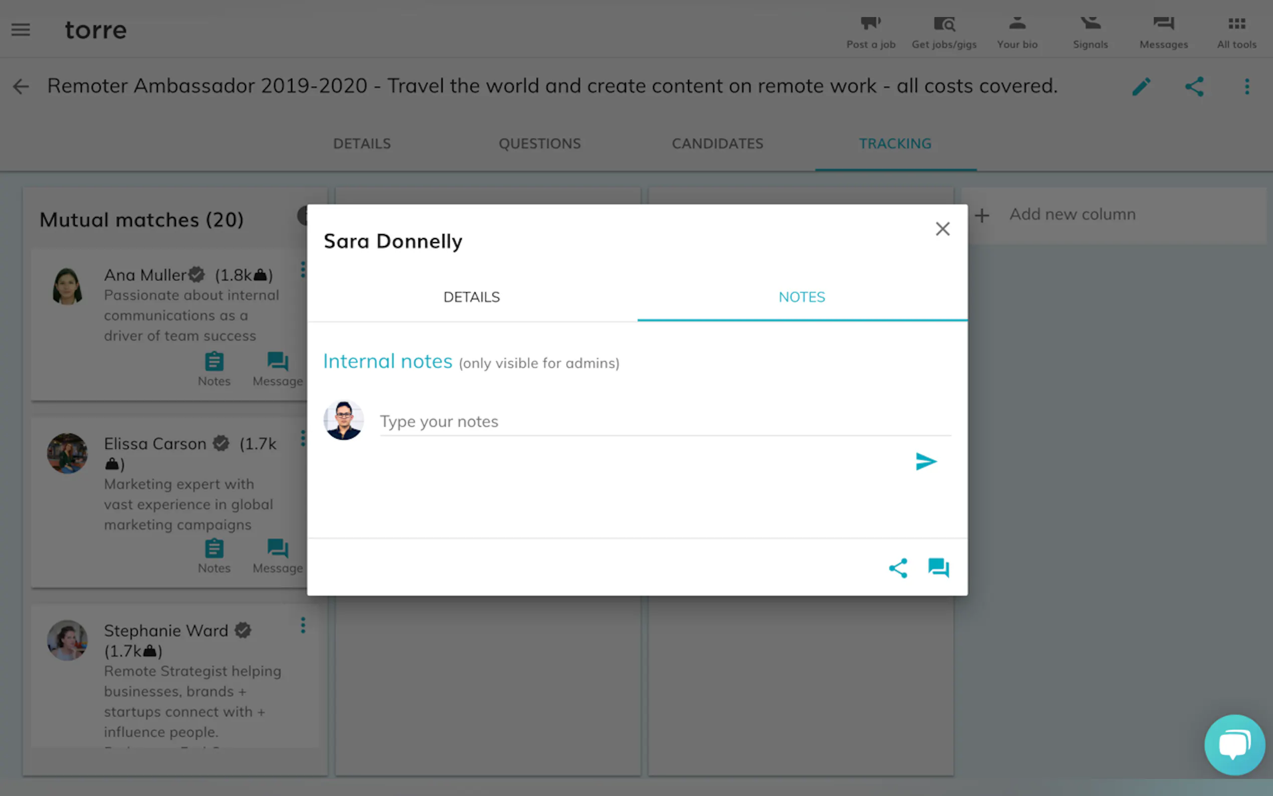The height and width of the screenshot is (796, 1273).
Task: Click Post a job
Action: pyautogui.click(x=871, y=31)
